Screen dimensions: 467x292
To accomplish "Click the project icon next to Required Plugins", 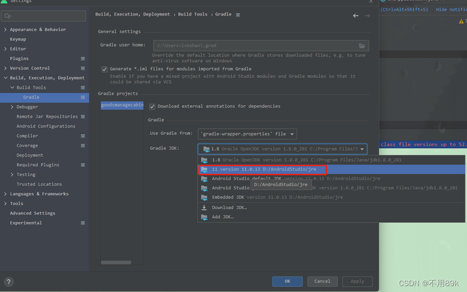I will [83, 165].
